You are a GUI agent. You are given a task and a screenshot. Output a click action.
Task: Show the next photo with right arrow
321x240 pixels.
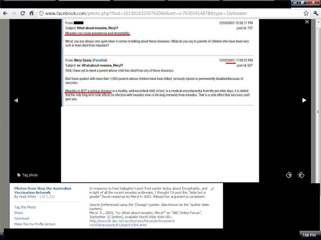click(x=304, y=100)
